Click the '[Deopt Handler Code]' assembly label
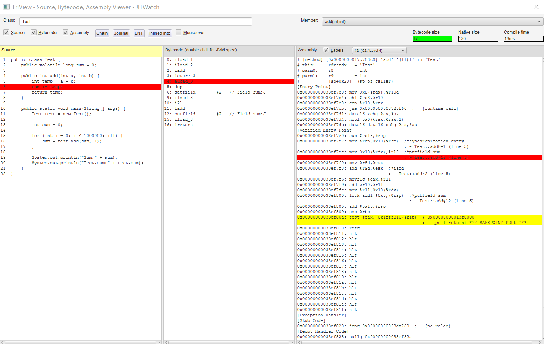Viewport: 544px width, 344px height. click(323, 331)
